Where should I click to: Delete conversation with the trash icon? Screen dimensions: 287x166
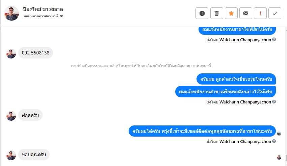coord(216,13)
